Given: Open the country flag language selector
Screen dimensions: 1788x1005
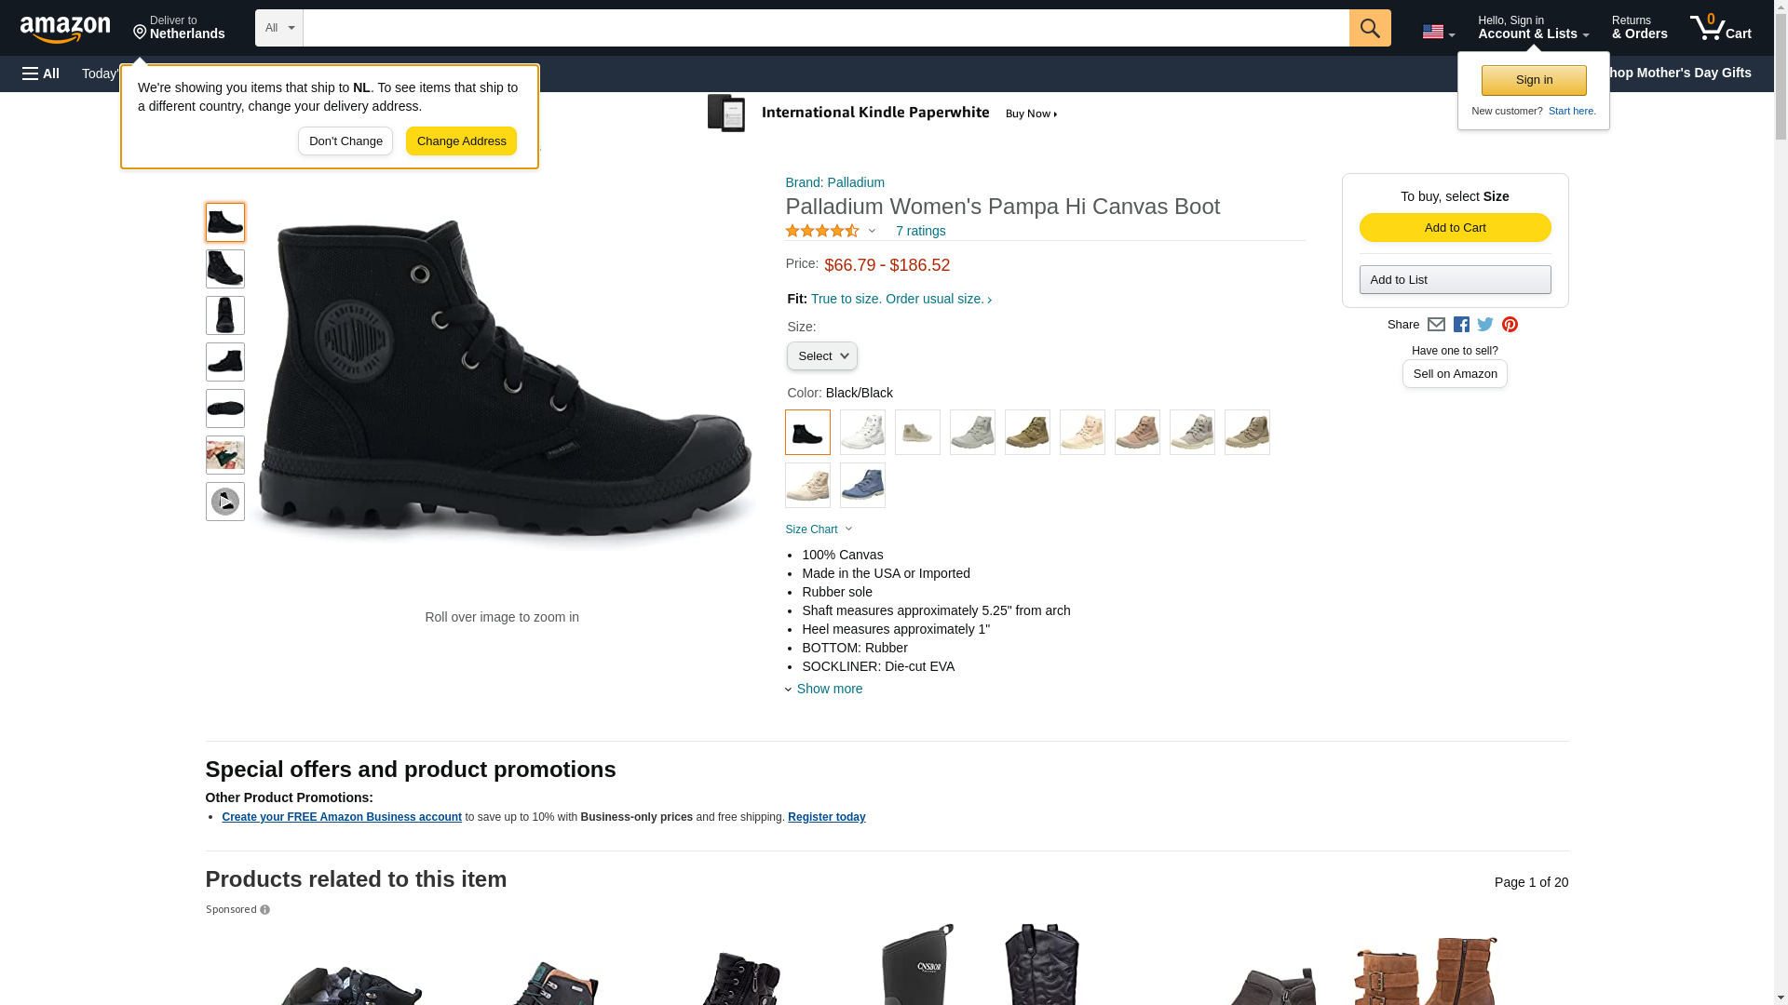Looking at the screenshot, I should [1438, 33].
